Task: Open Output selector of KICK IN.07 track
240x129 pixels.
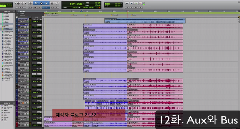Action: [39, 30]
